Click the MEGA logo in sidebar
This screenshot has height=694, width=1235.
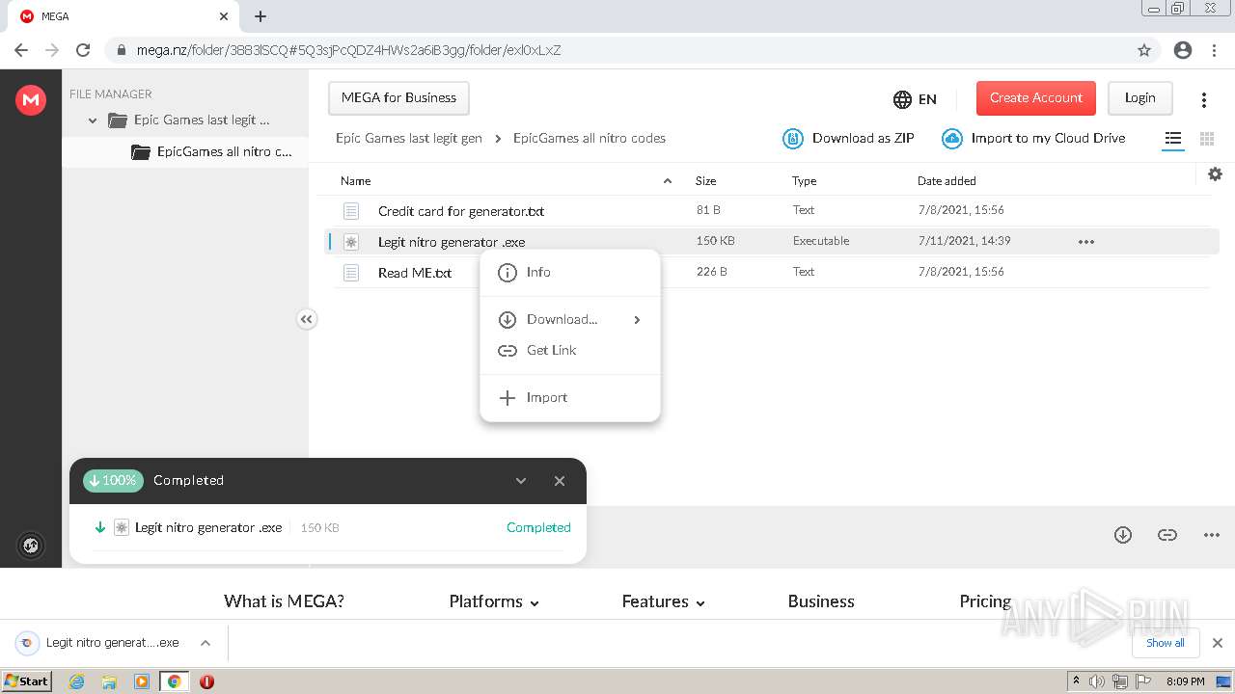pos(31,99)
